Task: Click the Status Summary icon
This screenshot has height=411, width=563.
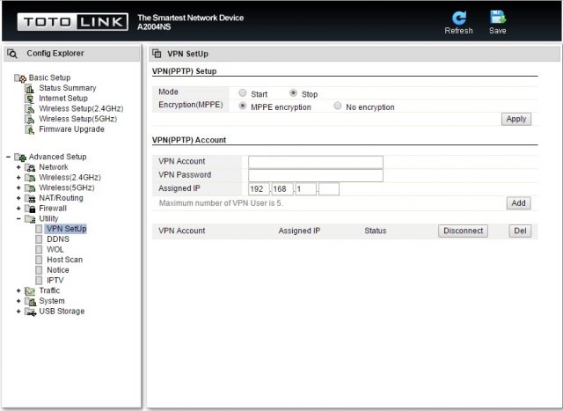Action: (30, 88)
